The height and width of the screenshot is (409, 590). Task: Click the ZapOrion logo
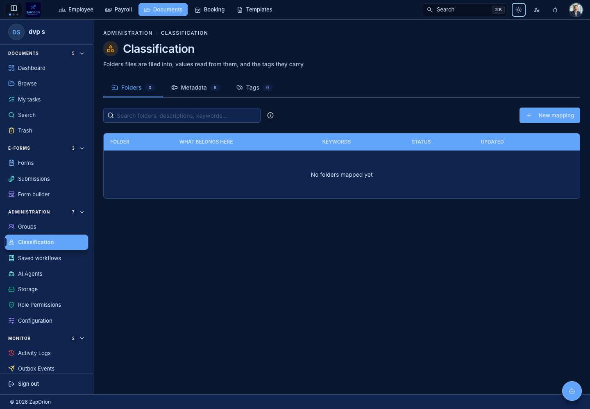pyautogui.click(x=33, y=9)
